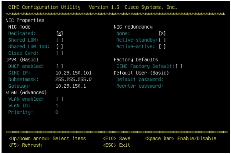Enable the Shared LOM checkbox

coord(60,40)
